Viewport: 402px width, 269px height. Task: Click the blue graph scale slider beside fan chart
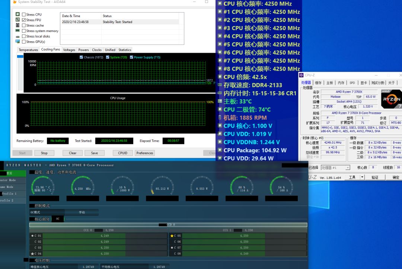(20, 56)
